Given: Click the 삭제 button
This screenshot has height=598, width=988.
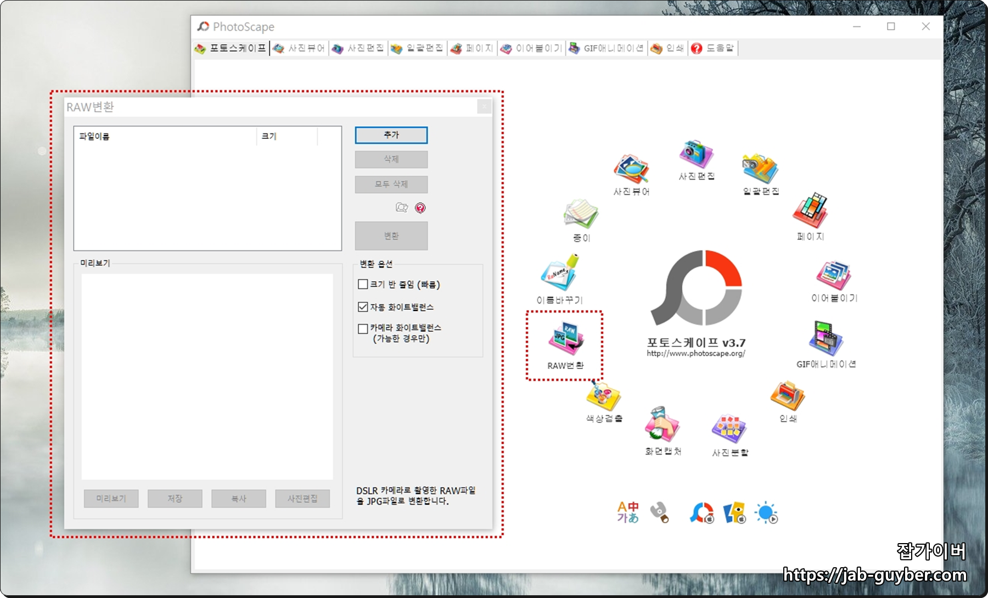Looking at the screenshot, I should (391, 159).
